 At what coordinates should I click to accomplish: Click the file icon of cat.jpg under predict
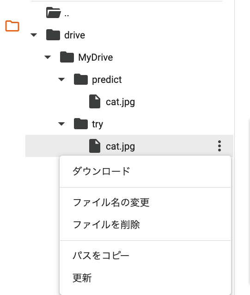(x=95, y=101)
